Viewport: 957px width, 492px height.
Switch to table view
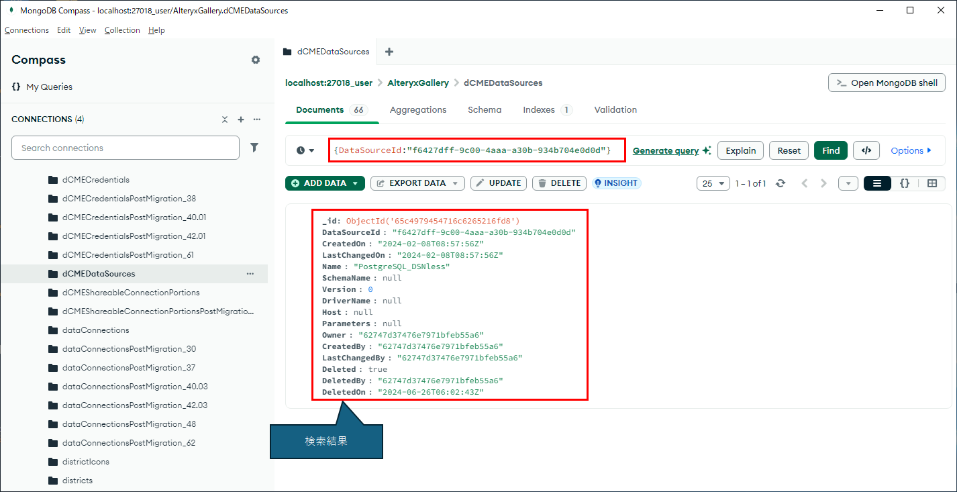coord(932,183)
